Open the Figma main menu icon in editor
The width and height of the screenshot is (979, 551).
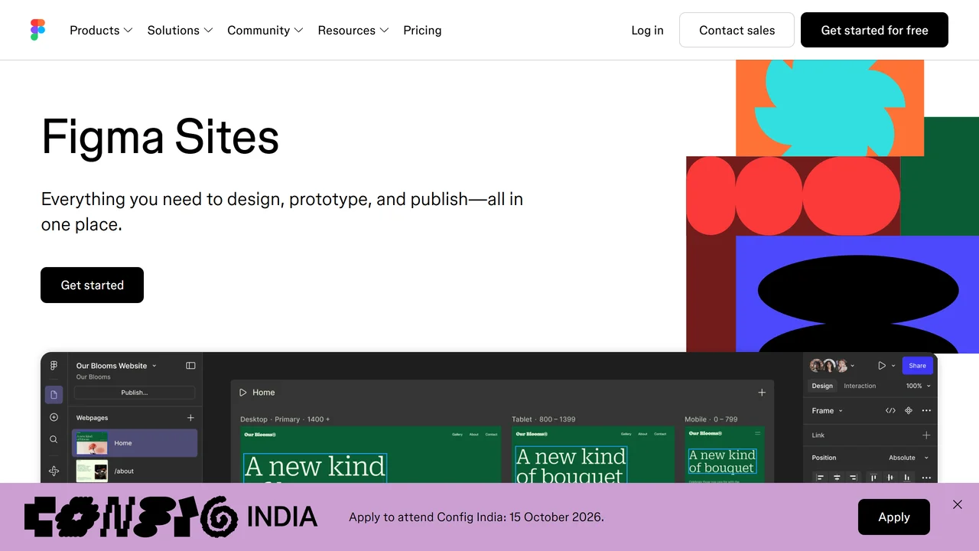pos(54,366)
